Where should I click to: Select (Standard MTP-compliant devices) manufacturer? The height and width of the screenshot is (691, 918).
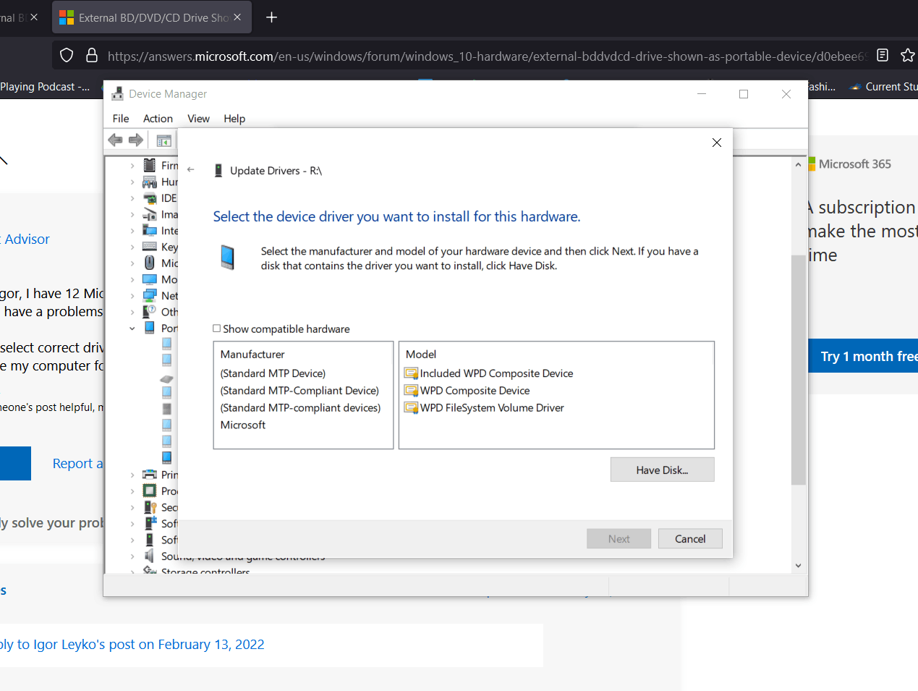click(x=300, y=408)
